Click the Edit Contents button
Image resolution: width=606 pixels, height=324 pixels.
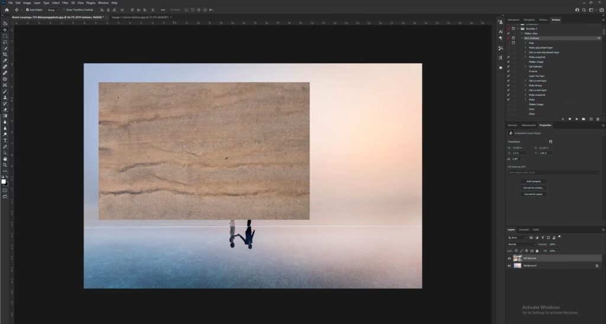533,181
